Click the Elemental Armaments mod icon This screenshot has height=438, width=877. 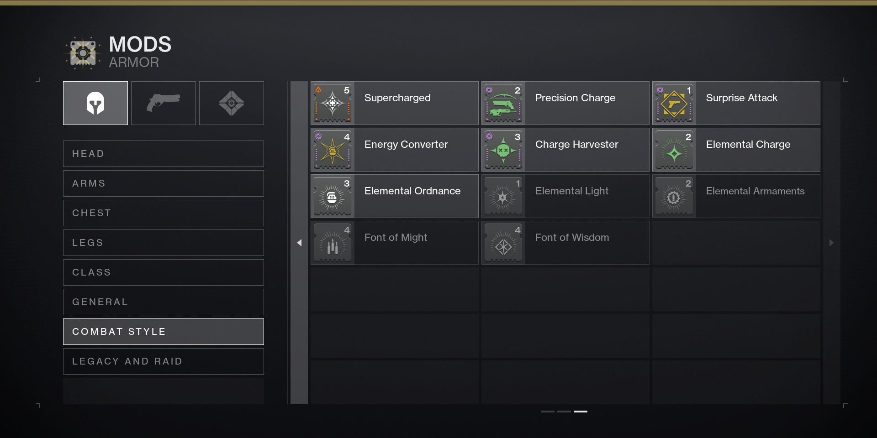tap(674, 196)
